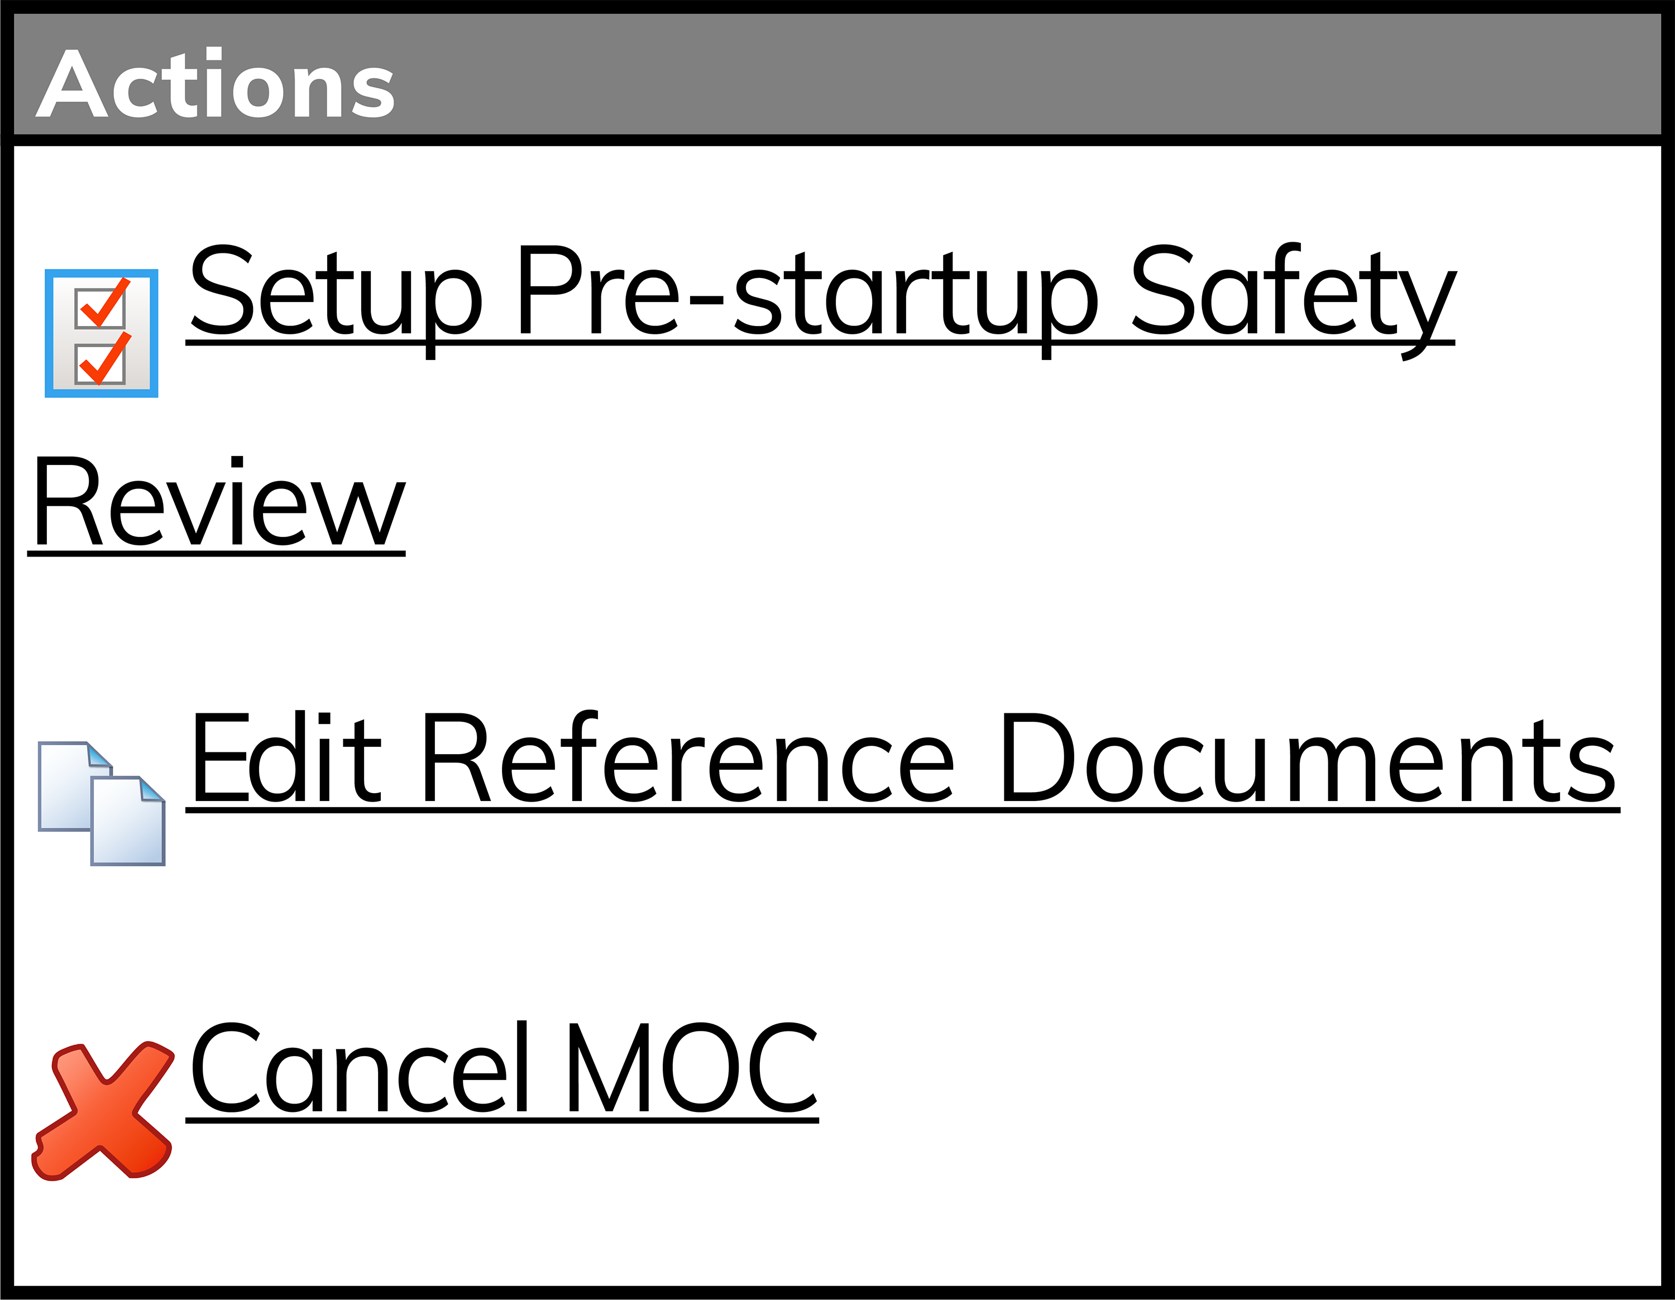The height and width of the screenshot is (1300, 1675).
Task: Click the word Safety in the first link
Action: coord(1293,300)
